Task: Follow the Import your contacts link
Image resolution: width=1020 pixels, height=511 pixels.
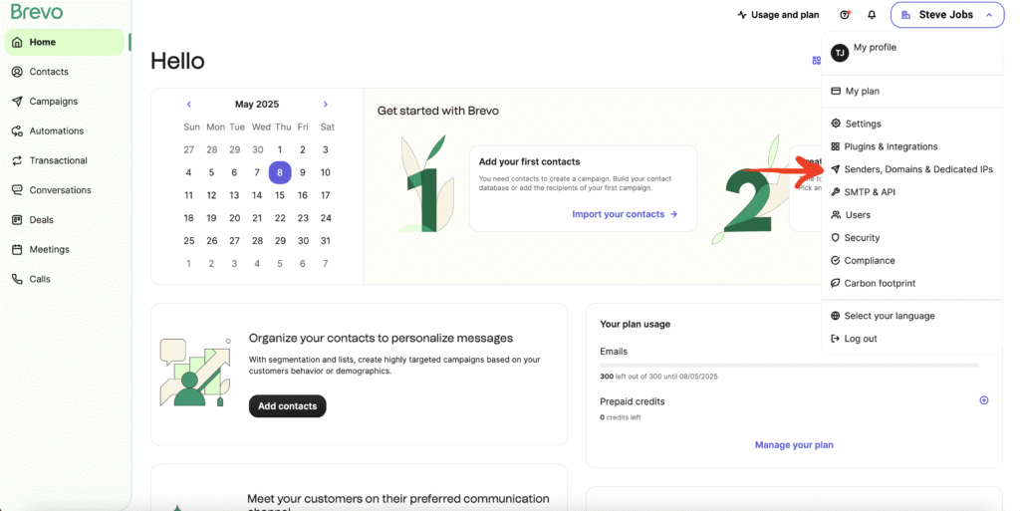Action: pyautogui.click(x=625, y=214)
